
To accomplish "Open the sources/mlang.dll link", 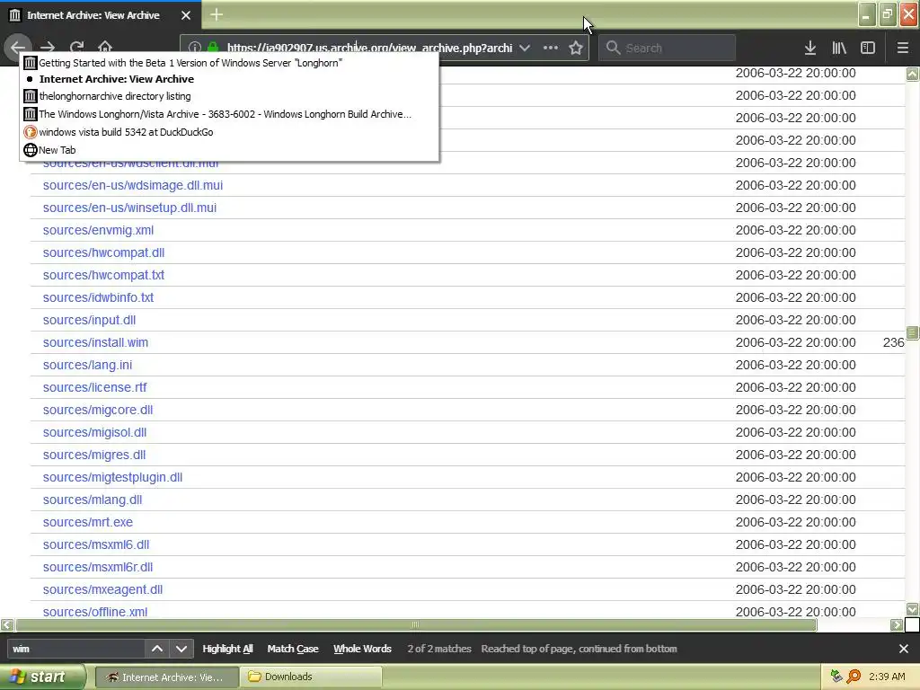I will (93, 500).
